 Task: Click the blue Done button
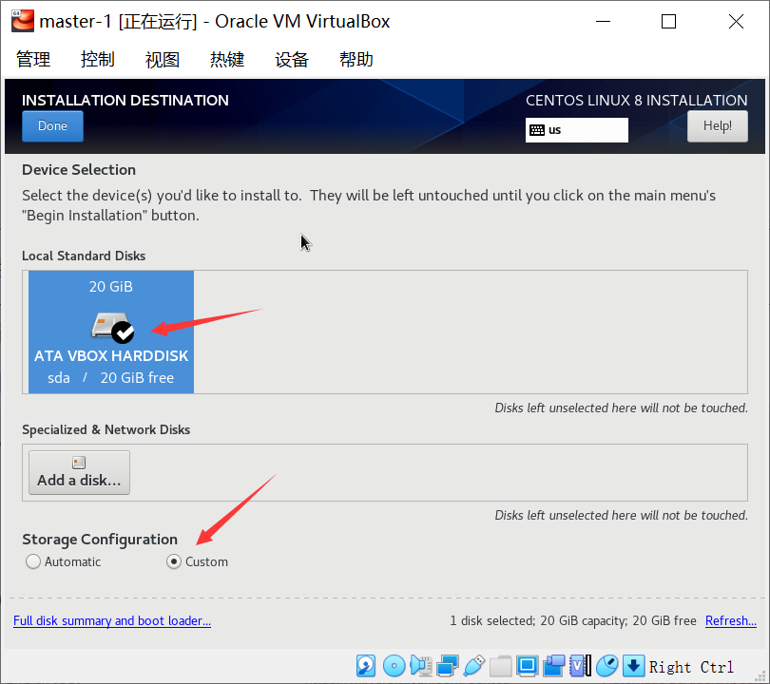(52, 126)
